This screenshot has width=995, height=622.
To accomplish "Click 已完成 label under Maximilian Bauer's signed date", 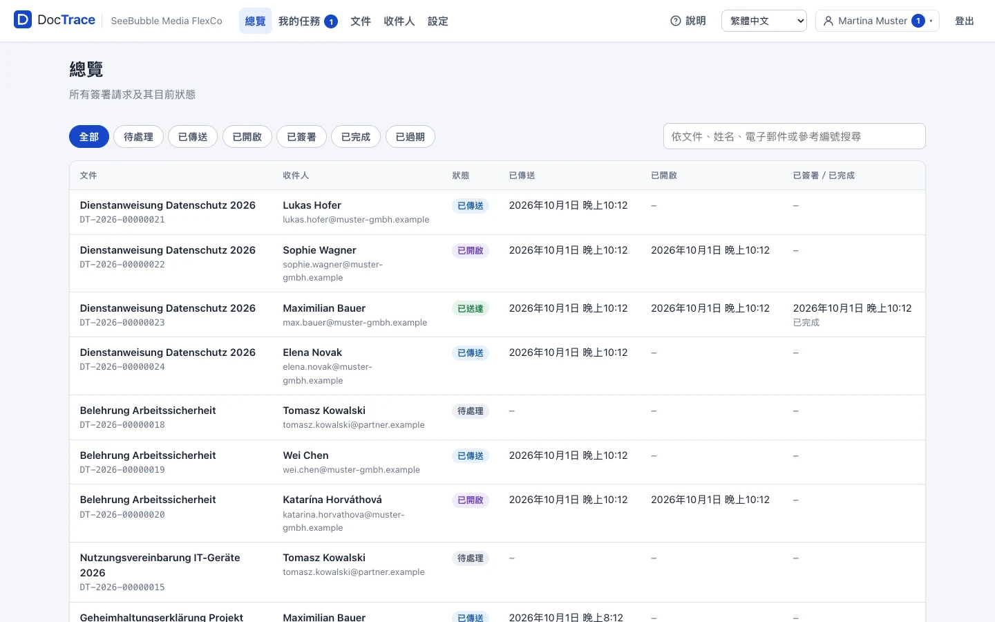I will (806, 323).
